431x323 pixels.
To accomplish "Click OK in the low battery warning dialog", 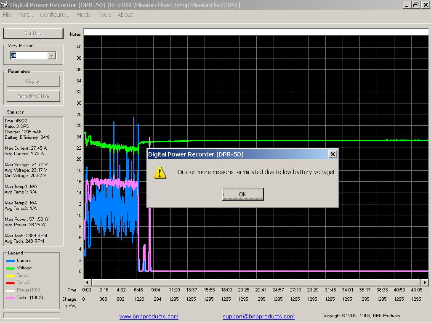I will click(242, 194).
